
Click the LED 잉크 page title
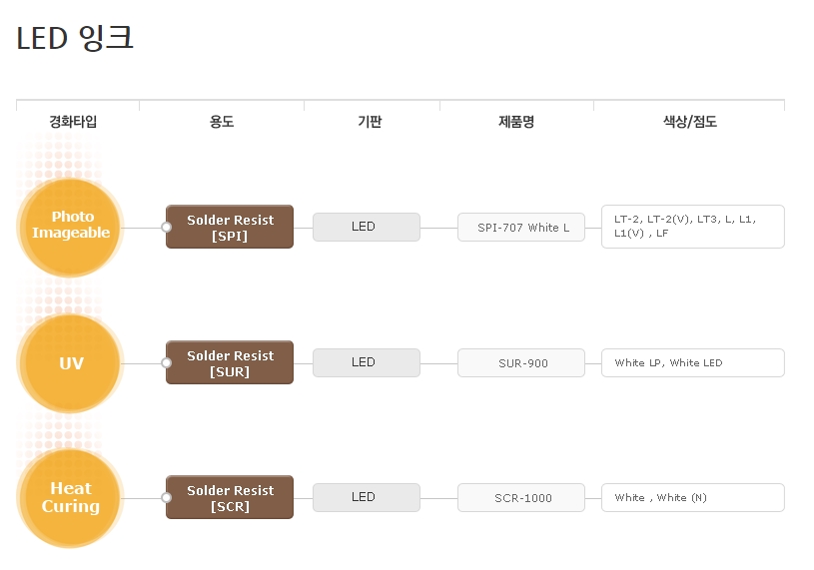point(76,38)
